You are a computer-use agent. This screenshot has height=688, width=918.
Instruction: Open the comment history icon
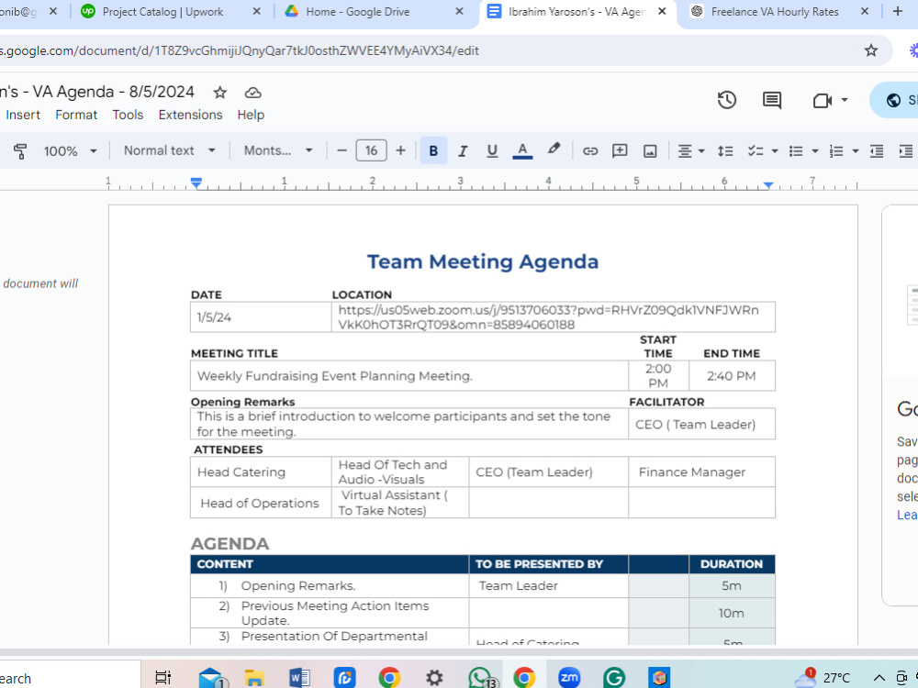(x=772, y=100)
